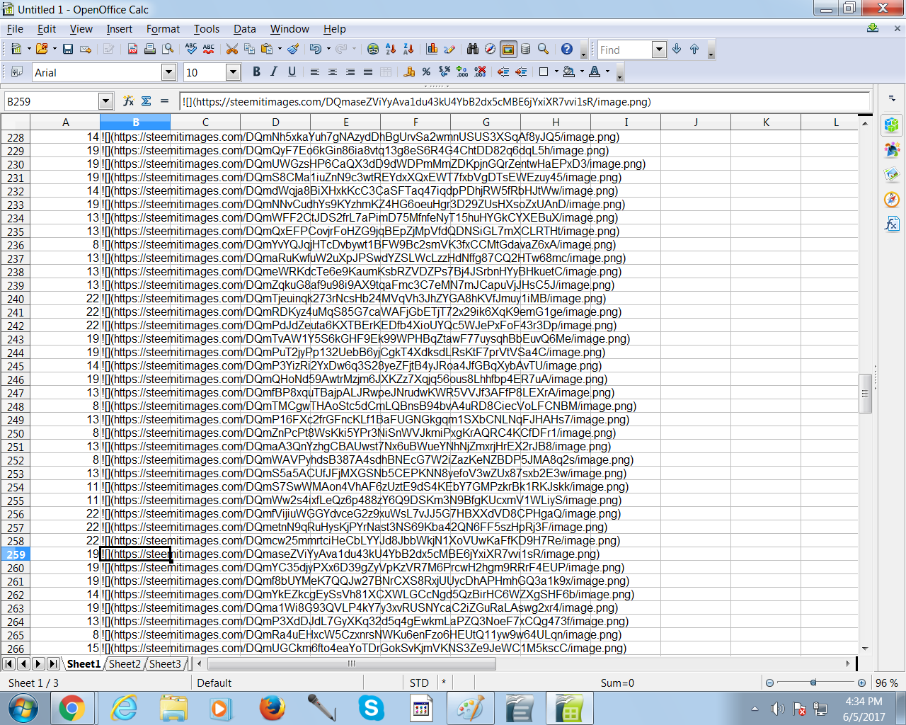The height and width of the screenshot is (725, 906).
Task: Click the Format Paintbrush icon
Action: coord(294,49)
